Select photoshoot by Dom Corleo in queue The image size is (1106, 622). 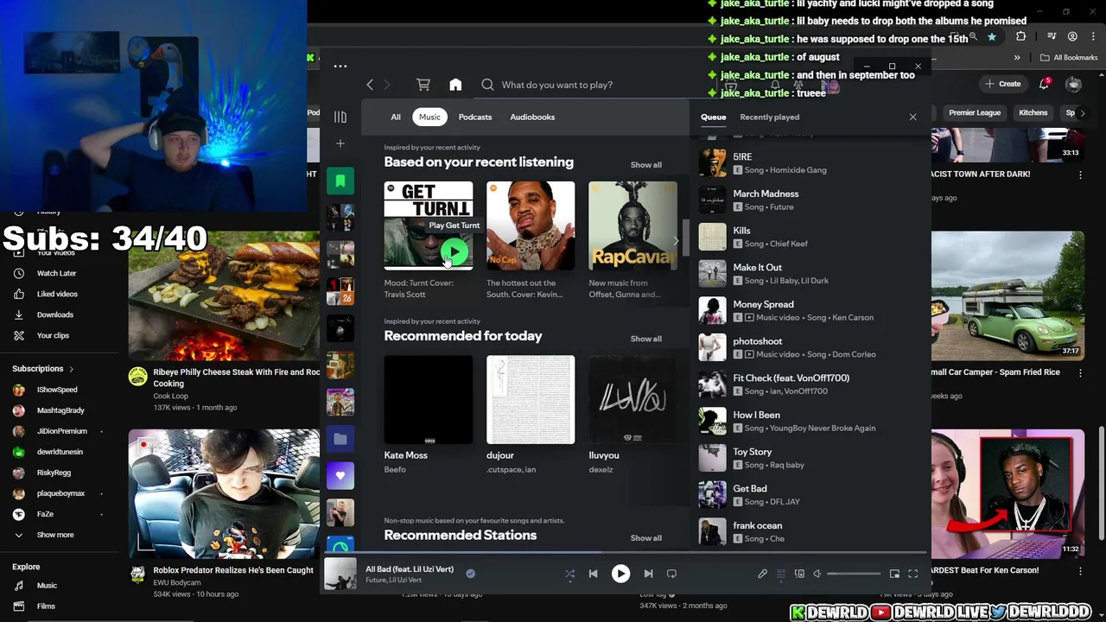[x=808, y=347]
